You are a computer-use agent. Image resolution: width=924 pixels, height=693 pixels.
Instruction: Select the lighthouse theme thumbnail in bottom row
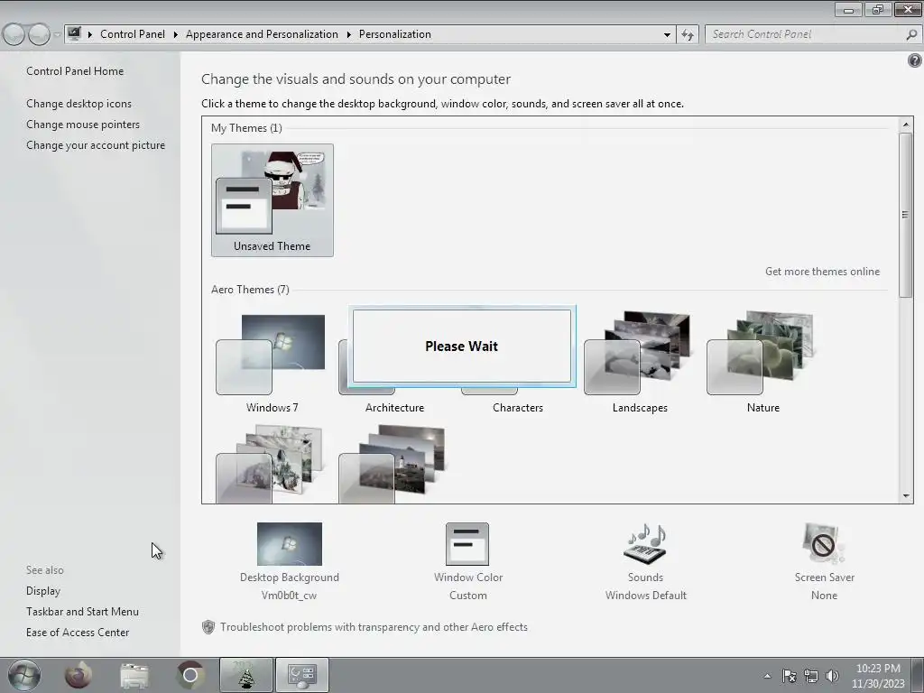[x=393, y=465]
